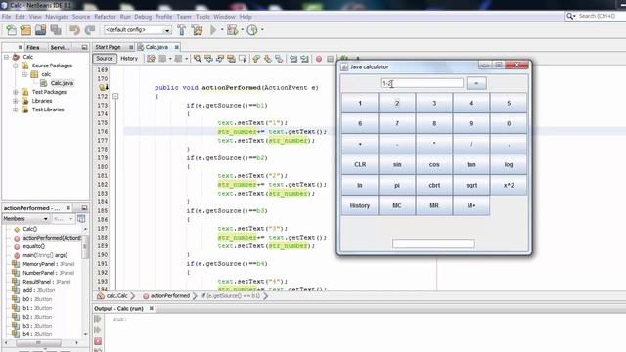
Task: Click the Open Project toolbar icon
Action: [x=40, y=30]
